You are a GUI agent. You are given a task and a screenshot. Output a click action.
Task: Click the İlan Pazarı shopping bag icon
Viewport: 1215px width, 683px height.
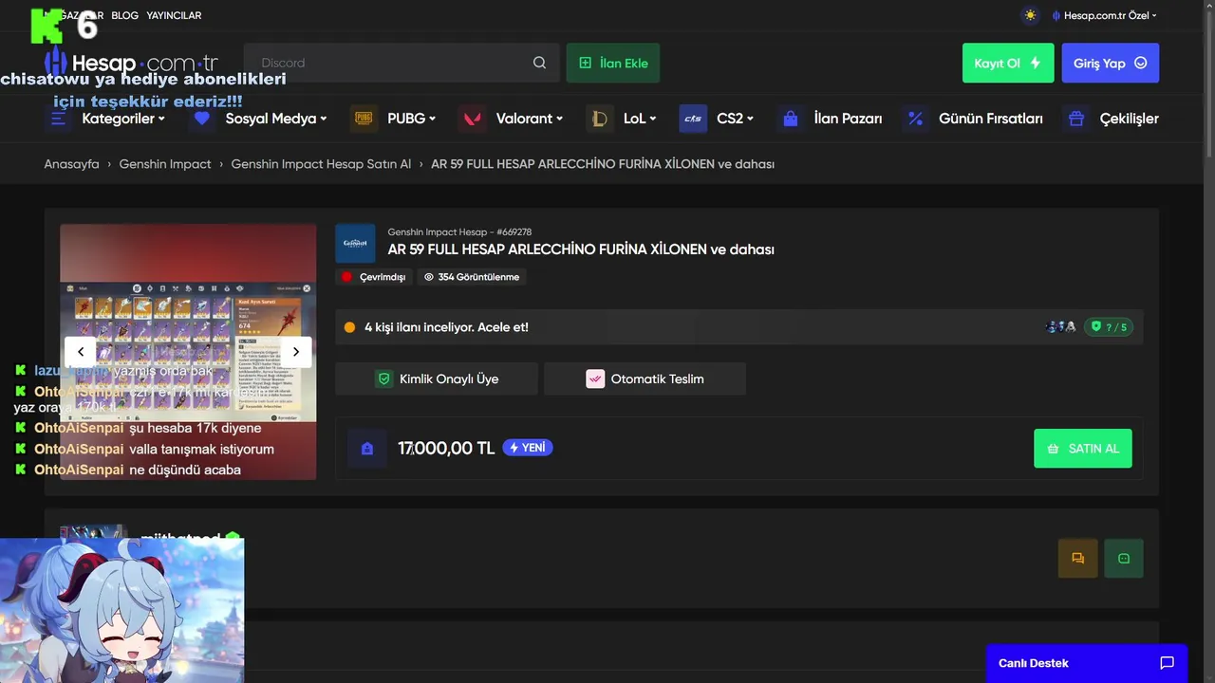click(790, 119)
